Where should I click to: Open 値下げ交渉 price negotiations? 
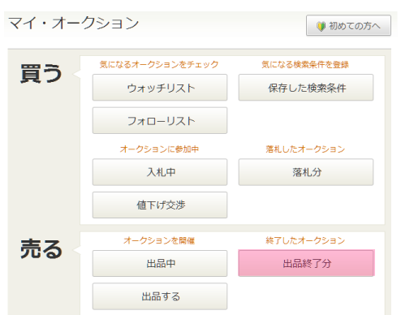(160, 205)
